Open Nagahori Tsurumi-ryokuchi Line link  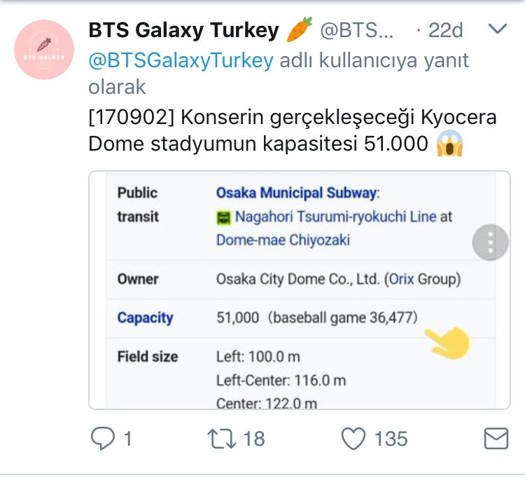pyautogui.click(x=335, y=217)
